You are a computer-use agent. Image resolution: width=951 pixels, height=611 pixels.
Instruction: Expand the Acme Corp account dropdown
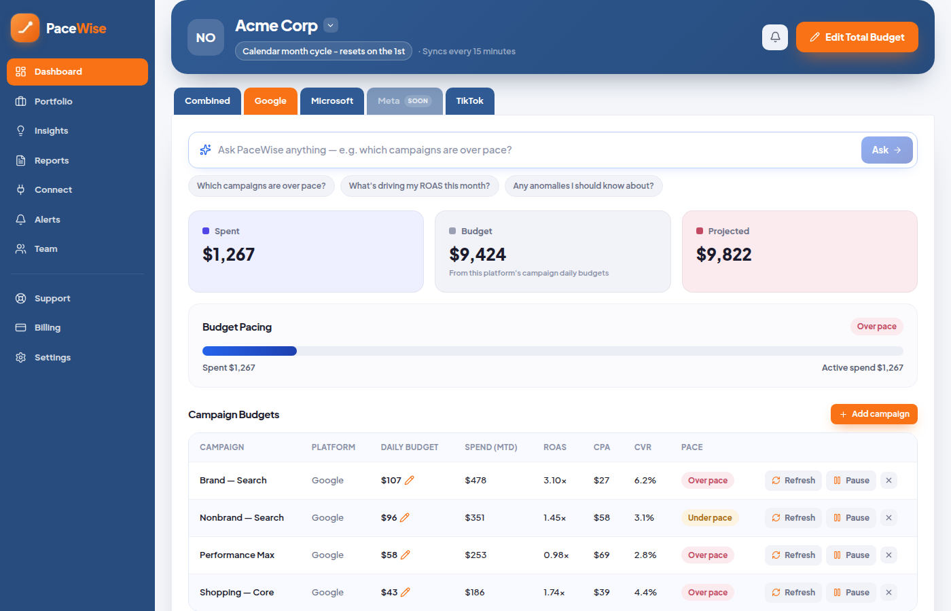click(331, 26)
